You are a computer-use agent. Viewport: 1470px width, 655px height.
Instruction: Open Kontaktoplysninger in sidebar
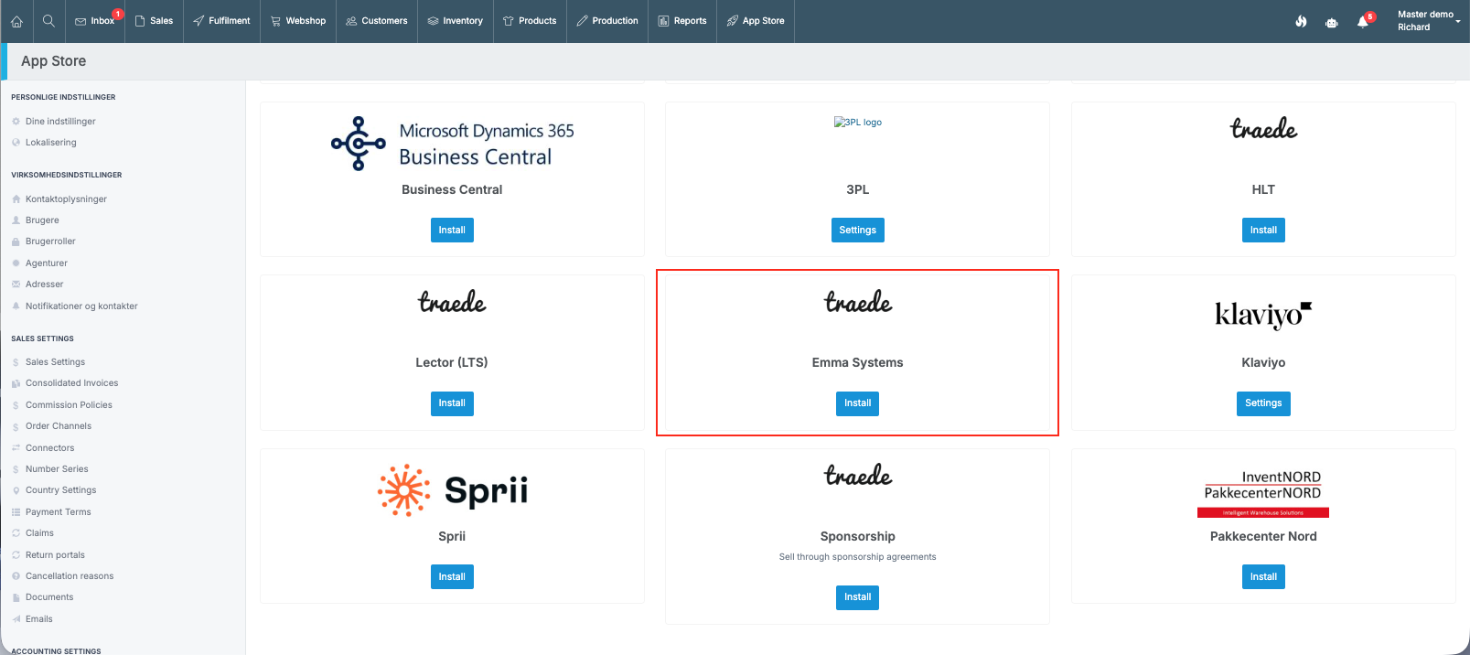pos(66,199)
